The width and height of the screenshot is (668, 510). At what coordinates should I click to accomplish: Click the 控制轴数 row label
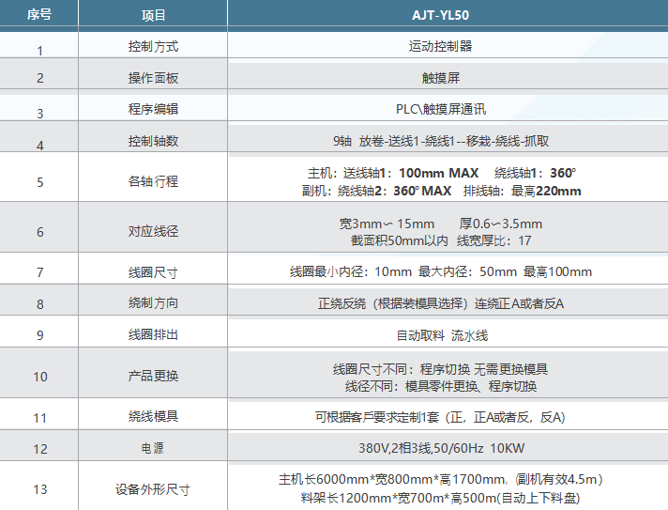pos(153,141)
